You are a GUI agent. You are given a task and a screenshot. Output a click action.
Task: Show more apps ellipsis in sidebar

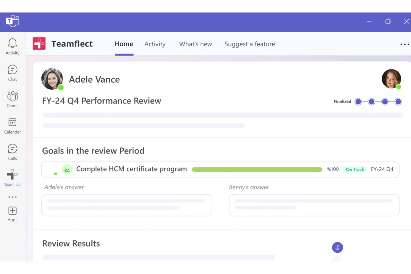coord(12,197)
